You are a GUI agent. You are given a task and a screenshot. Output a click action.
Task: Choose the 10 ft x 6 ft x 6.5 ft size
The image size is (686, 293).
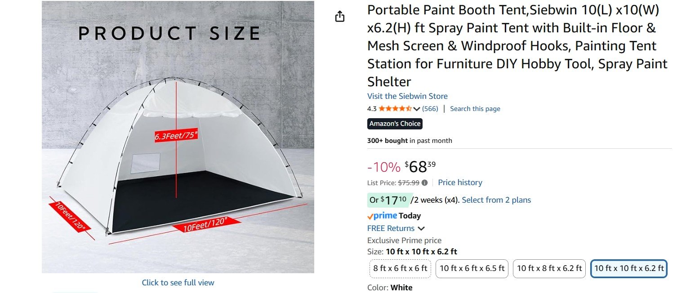pyautogui.click(x=472, y=269)
